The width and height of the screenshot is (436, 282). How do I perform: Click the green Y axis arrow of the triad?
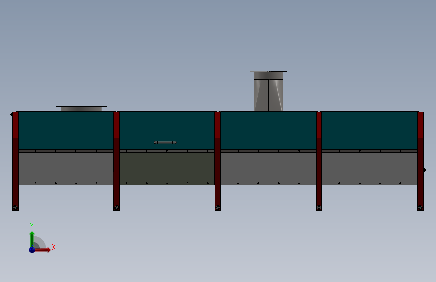click(32, 239)
